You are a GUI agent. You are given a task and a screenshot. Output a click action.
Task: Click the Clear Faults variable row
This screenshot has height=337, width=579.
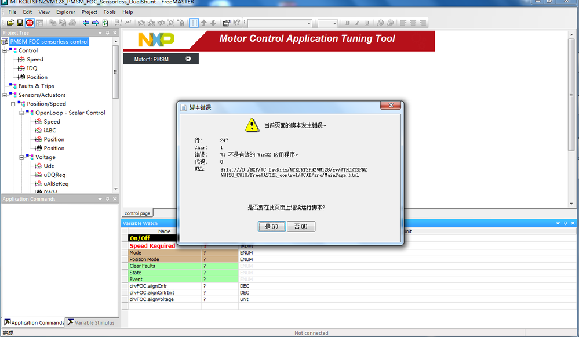[183, 266]
